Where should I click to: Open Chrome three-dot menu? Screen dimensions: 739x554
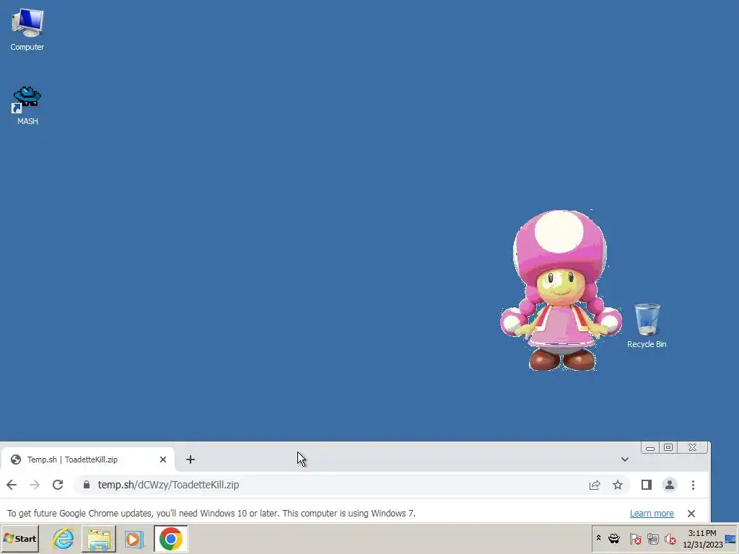tap(693, 485)
